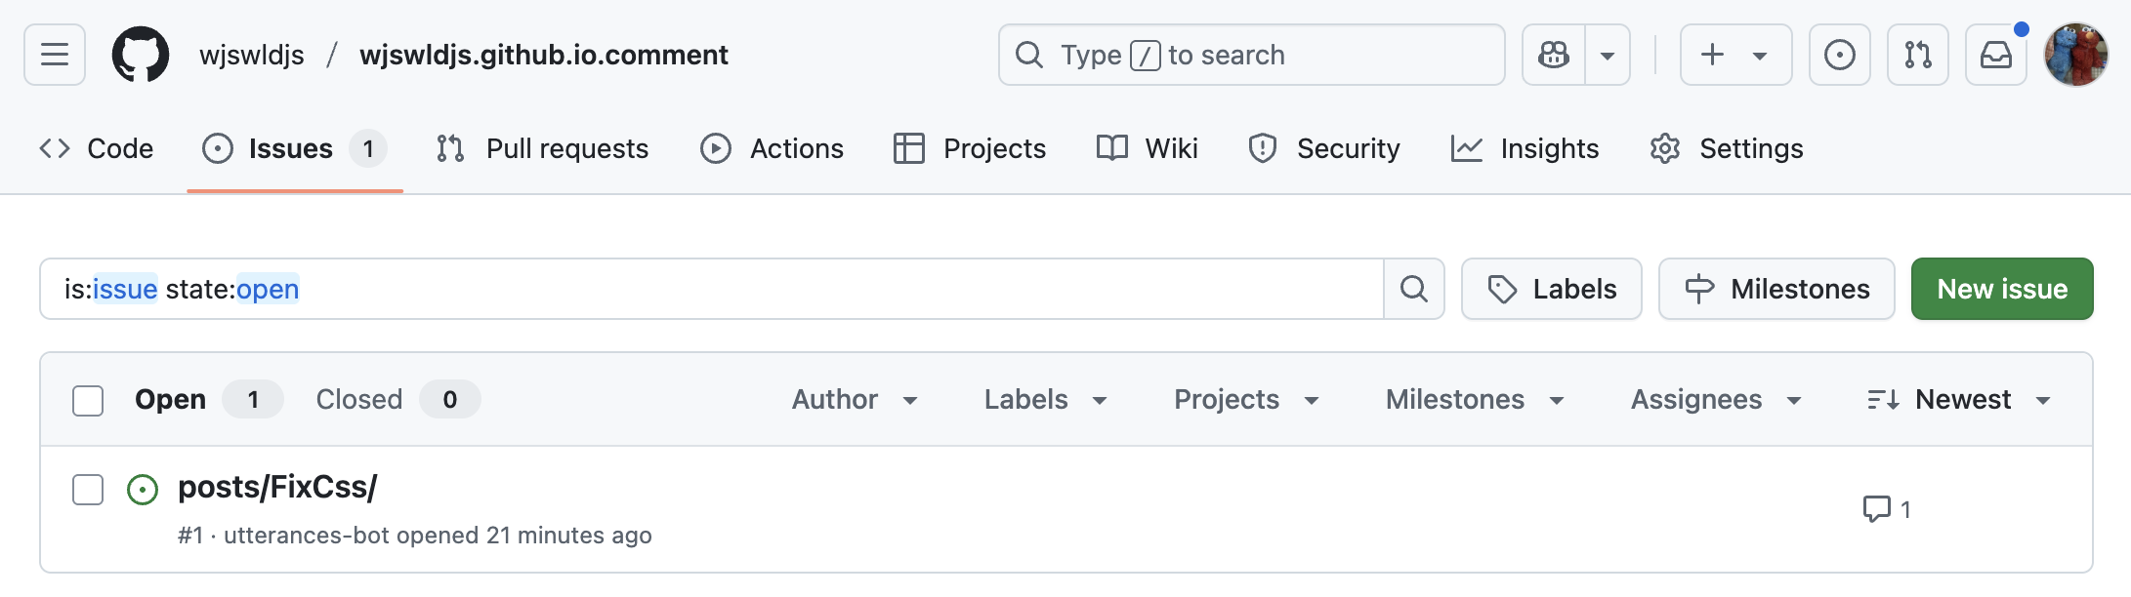Expand the Author filter dropdown
Screen dimensions: 2131x597
pos(855,400)
